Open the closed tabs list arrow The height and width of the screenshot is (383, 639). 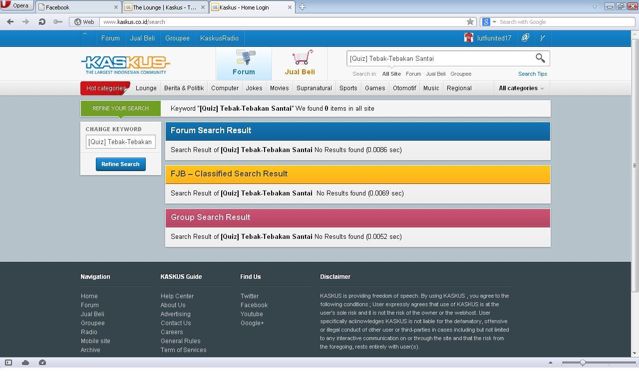pos(595,7)
